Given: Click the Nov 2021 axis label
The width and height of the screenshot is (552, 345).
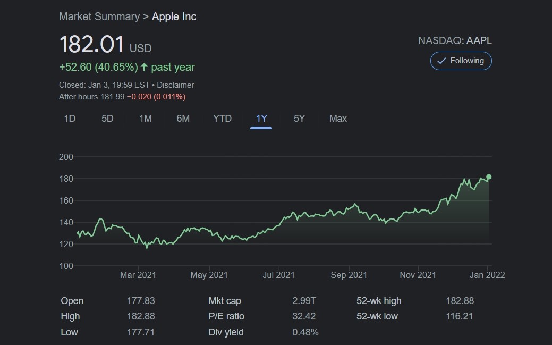Looking at the screenshot, I should coord(418,275).
